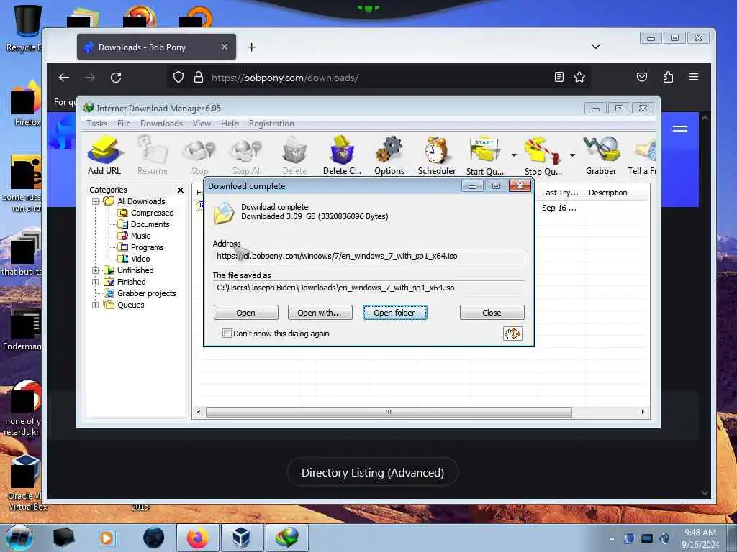
Task: Open Firefox application hamburger menu
Action: pyautogui.click(x=694, y=77)
